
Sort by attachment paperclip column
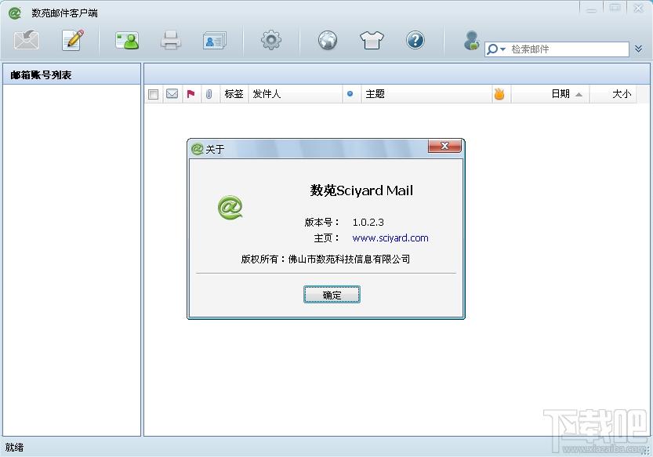[209, 94]
